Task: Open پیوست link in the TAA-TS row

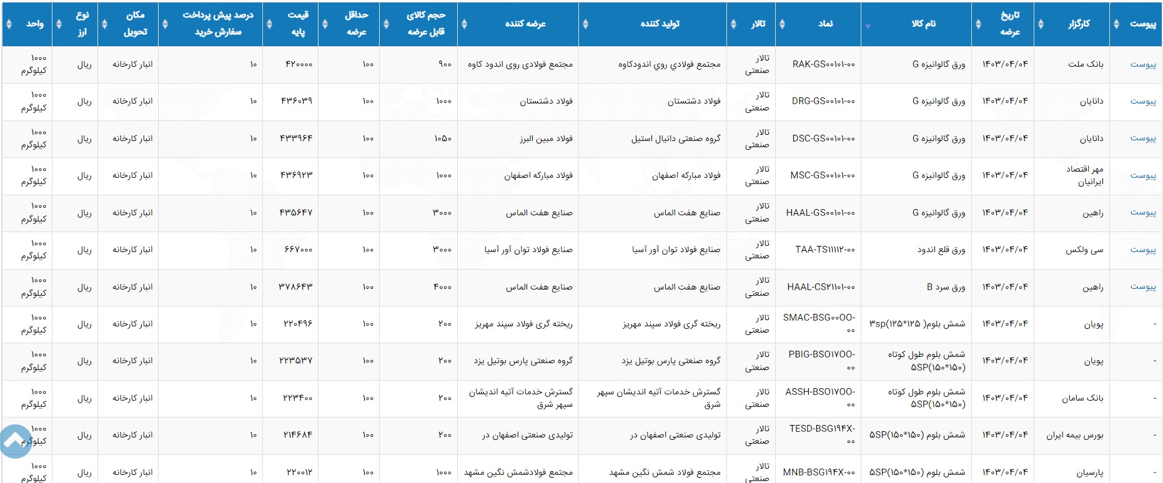Action: tap(1143, 250)
